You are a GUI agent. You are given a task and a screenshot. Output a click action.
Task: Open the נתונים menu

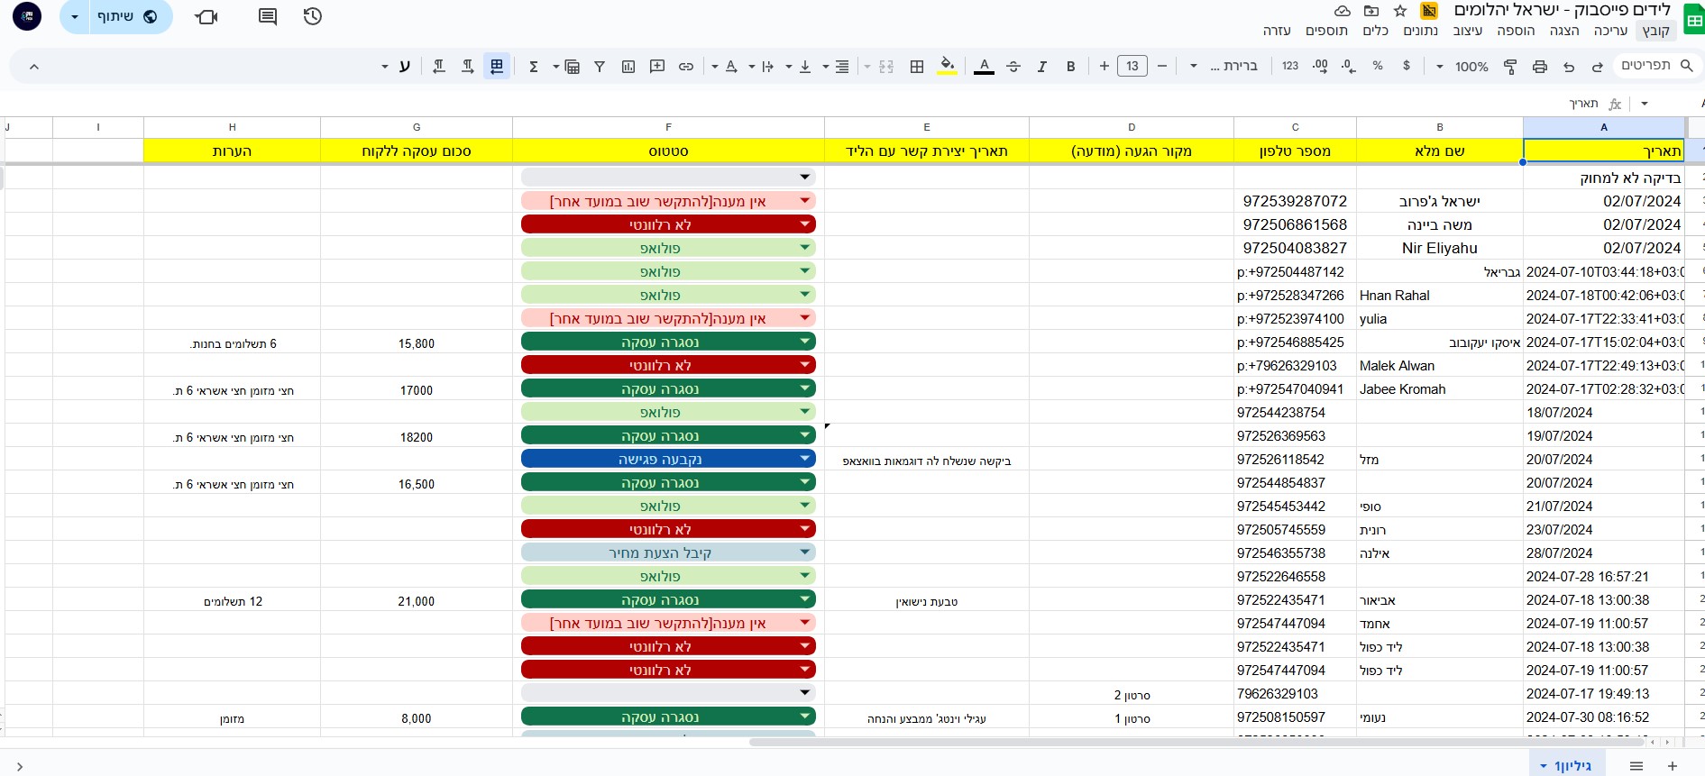click(x=1420, y=31)
